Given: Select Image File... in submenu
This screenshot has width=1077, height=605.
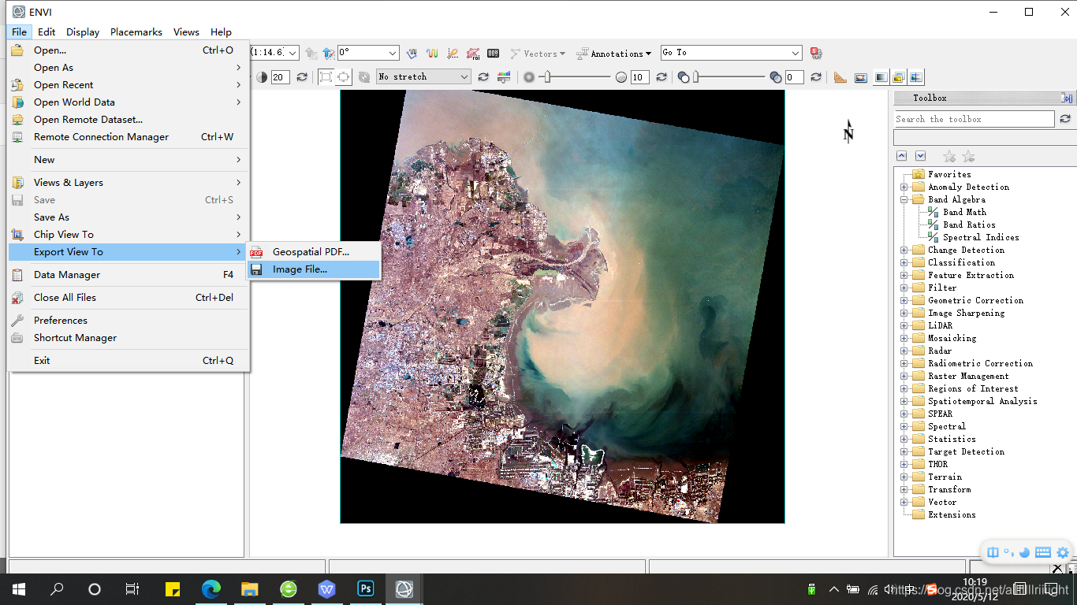Looking at the screenshot, I should tap(300, 269).
